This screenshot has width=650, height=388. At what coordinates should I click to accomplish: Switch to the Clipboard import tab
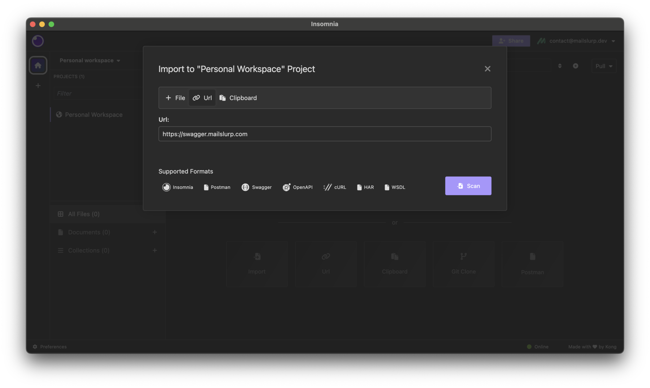point(238,98)
